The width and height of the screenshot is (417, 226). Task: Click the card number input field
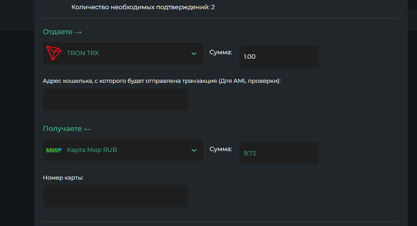(115, 196)
